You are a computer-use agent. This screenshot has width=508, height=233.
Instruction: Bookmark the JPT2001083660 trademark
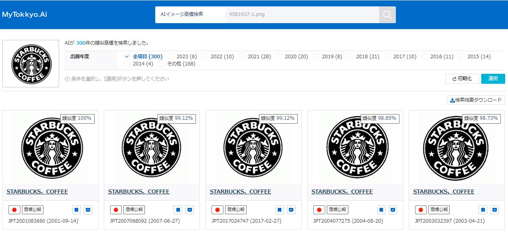[x=77, y=209]
